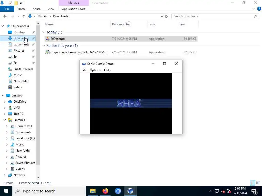Go up one folder level
This screenshot has width=262, height=196.
coord(24,16)
